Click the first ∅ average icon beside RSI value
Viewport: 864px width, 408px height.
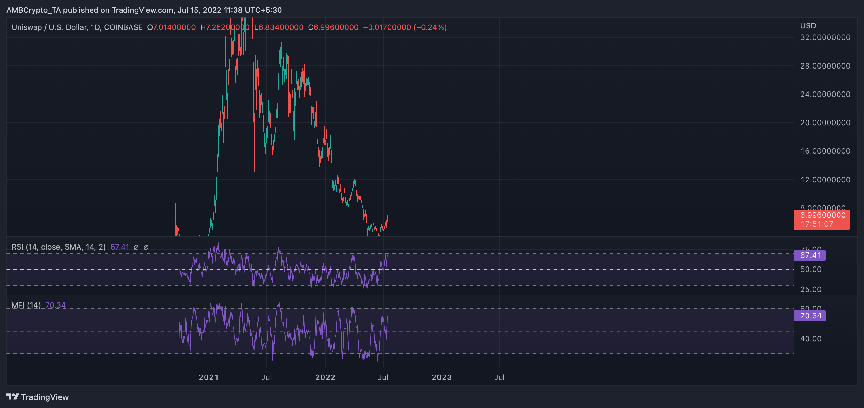coord(136,247)
